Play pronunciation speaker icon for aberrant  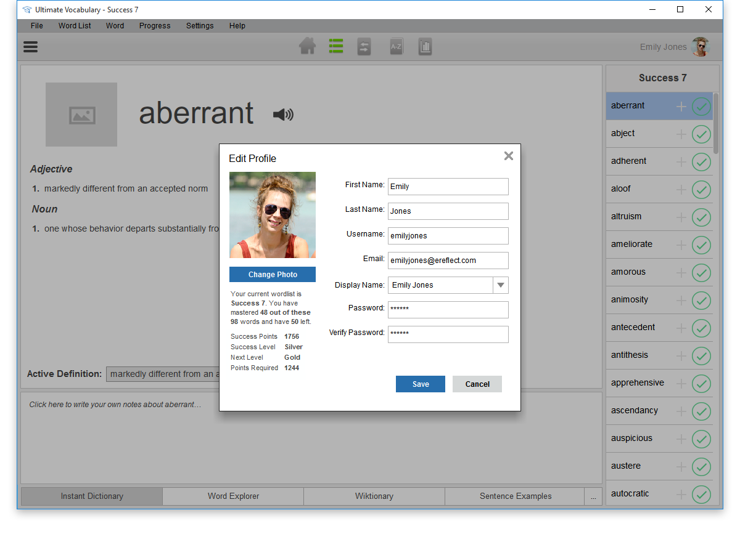click(283, 115)
